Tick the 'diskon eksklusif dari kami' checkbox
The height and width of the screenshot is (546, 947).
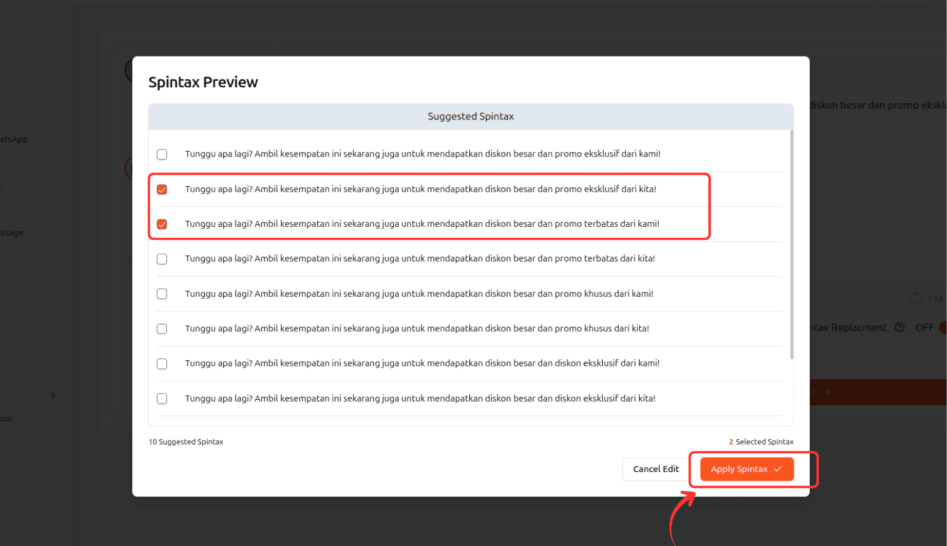point(162,363)
